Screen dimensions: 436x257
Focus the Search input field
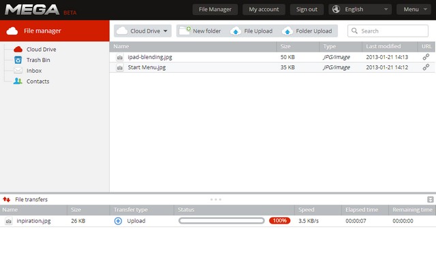pos(388,31)
